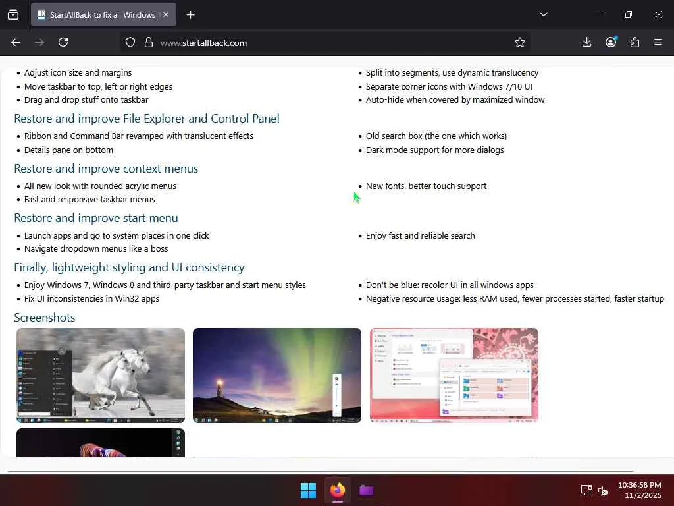Click the horizontal scrollbar at page bottom
The width and height of the screenshot is (674, 506).
coord(321,472)
